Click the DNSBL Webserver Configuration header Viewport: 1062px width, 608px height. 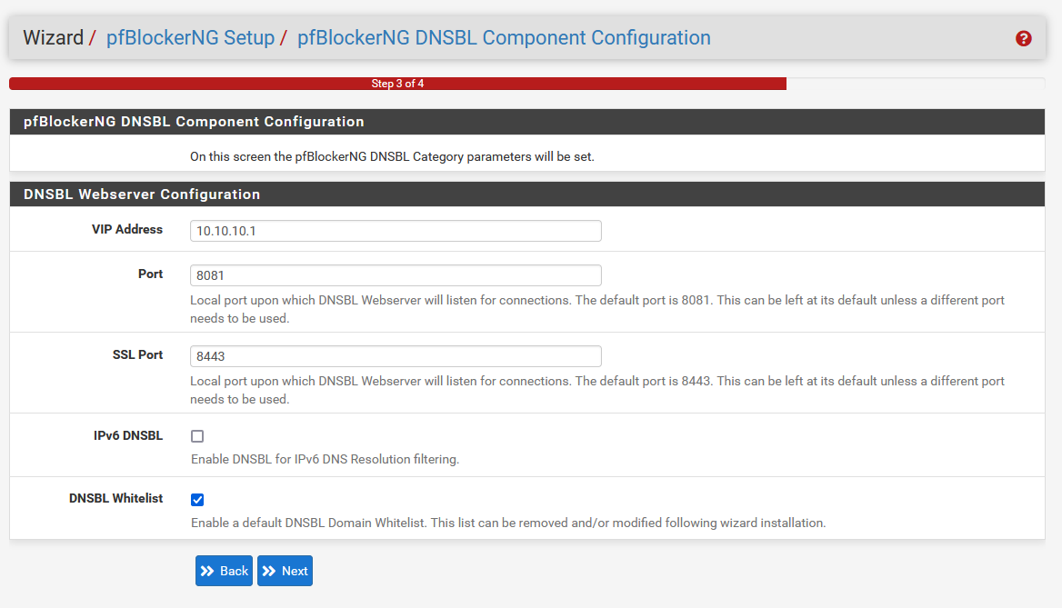click(527, 194)
